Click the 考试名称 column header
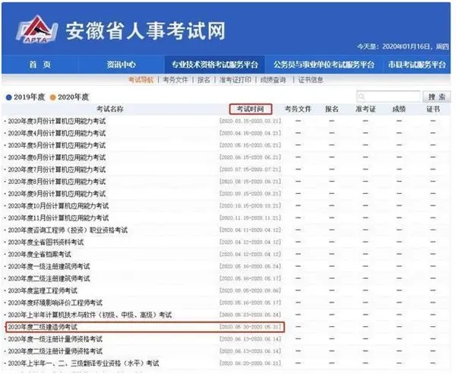 pos(110,109)
